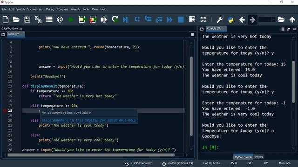
Task: Click the CRLF end-of-line status entry
Action: tap(250, 163)
